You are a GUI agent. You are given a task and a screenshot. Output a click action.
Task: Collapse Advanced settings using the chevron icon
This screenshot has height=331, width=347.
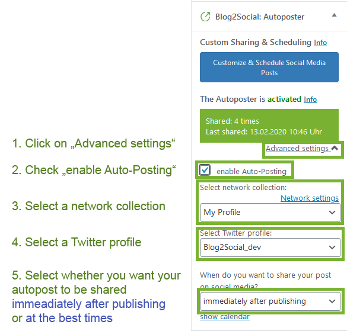coord(335,148)
